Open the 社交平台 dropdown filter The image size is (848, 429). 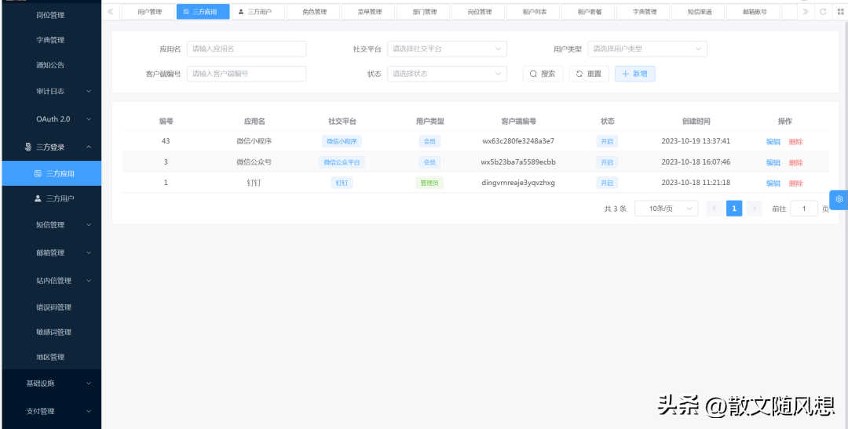pyautogui.click(x=447, y=49)
